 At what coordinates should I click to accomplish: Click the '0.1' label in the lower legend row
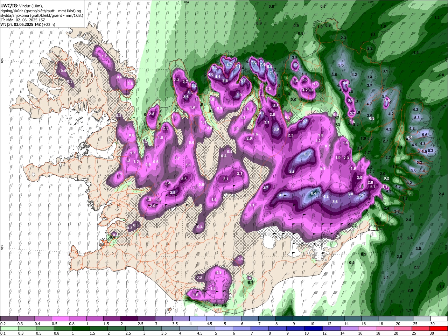[x=3, y=333]
